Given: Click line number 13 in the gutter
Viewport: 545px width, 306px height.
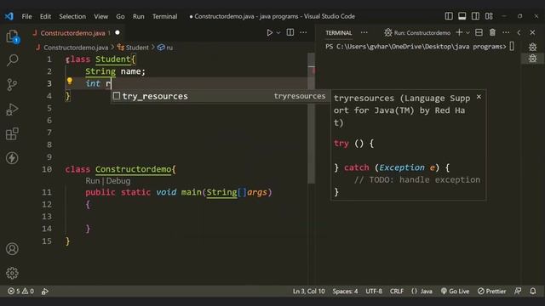Looking at the screenshot, I should (47, 217).
